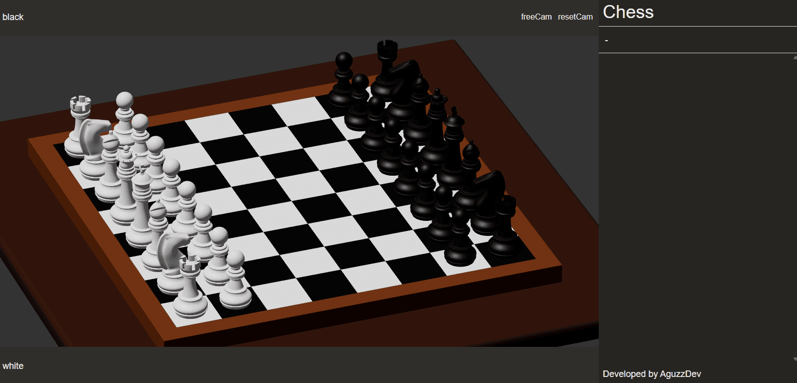Click the black player name label
Viewport: 797px width, 383px height.
click(x=13, y=17)
